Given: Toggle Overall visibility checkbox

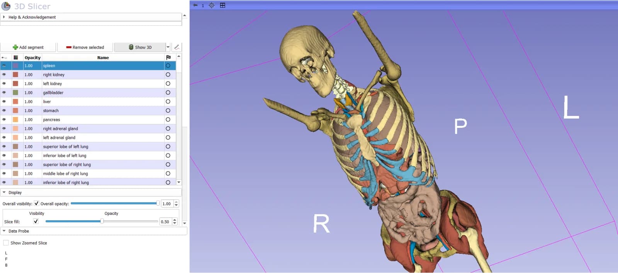Looking at the screenshot, I should click(x=37, y=203).
